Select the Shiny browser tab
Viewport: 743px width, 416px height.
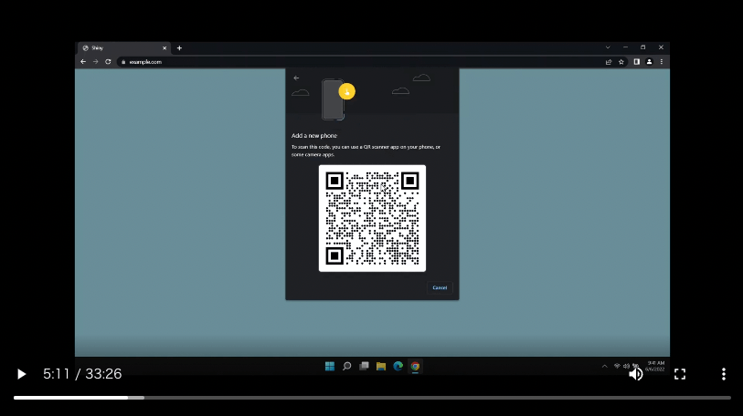[x=124, y=47]
